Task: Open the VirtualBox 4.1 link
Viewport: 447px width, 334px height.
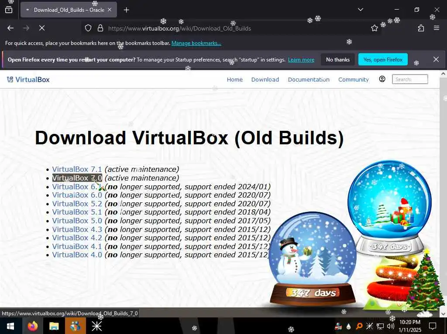Action: [77, 246]
